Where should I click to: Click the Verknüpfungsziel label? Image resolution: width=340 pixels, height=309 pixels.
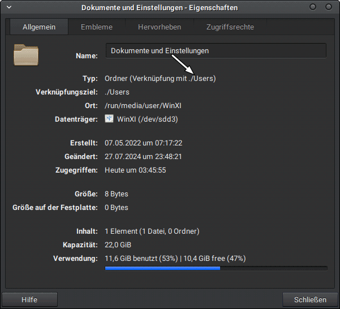(x=67, y=92)
